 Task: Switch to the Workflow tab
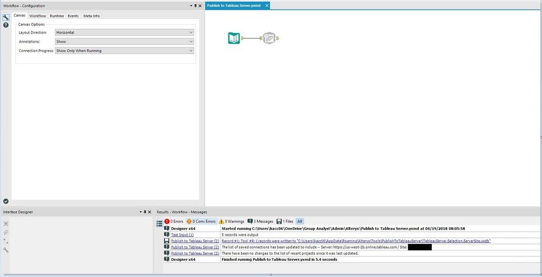pyautogui.click(x=37, y=16)
